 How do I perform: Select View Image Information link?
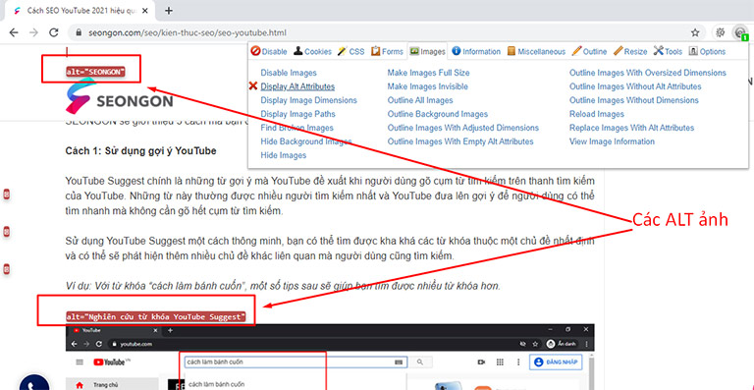click(x=612, y=141)
